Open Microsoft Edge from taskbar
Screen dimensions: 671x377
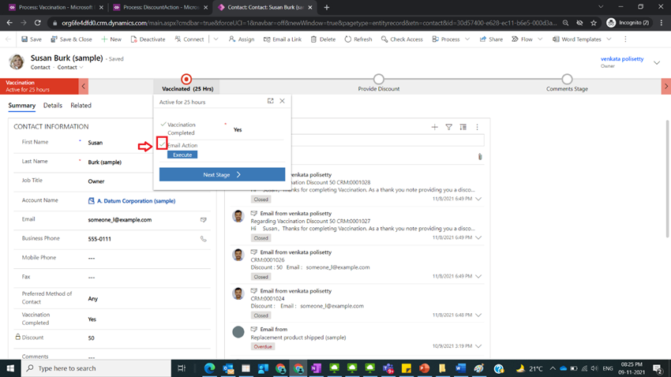209,368
